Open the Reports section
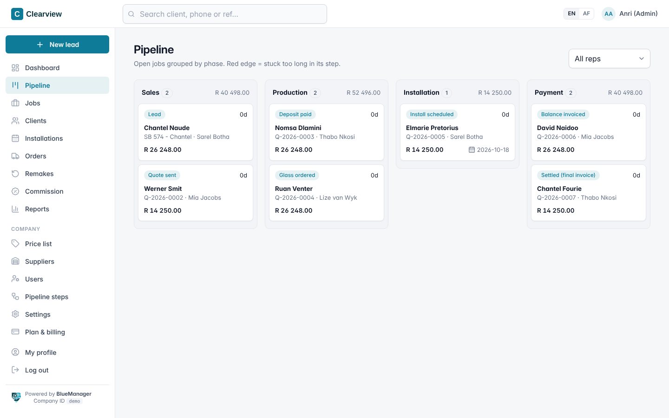The image size is (669, 418). (57, 209)
